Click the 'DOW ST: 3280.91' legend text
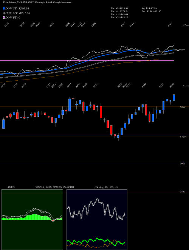The height and width of the screenshot is (250, 189). (x=17, y=8)
